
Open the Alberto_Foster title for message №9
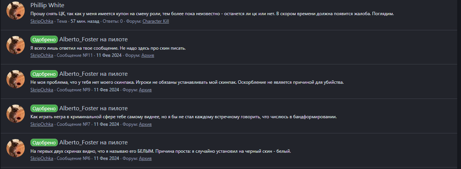[94, 74]
